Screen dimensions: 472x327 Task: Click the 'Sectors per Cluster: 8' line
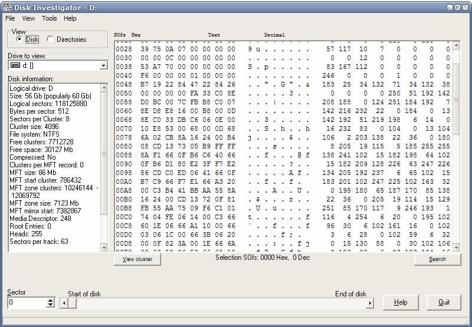click(40, 118)
